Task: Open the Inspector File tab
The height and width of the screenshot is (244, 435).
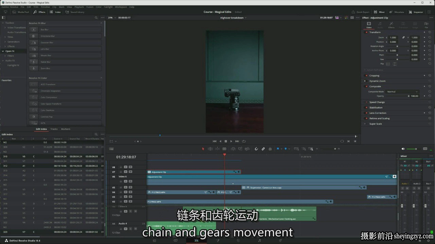Action: [426, 25]
